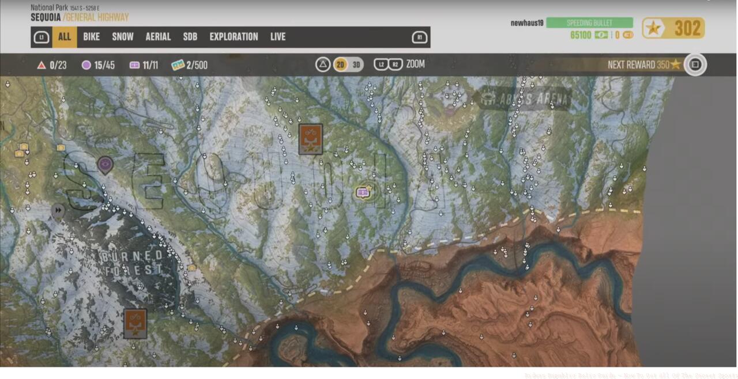Select the EXPLORATION tab
This screenshot has height=379, width=738.
(234, 37)
